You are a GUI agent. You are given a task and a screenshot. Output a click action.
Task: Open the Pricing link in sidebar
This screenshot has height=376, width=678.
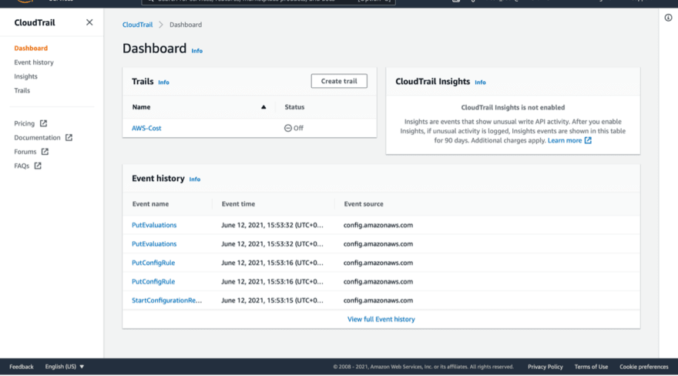[24, 123]
